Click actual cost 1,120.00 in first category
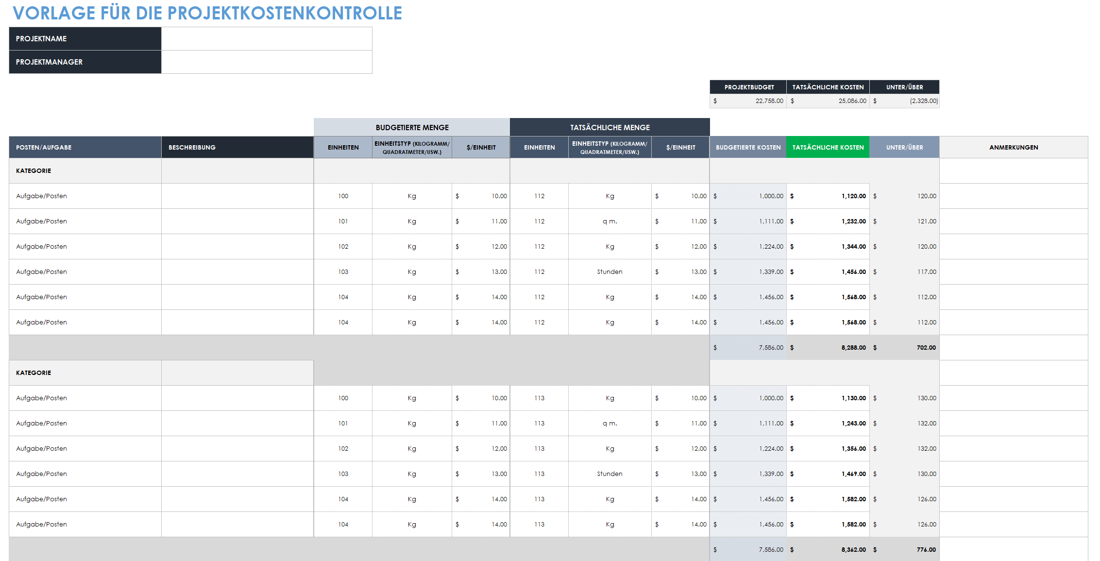Screen dimensions: 1100x561 (x=828, y=196)
